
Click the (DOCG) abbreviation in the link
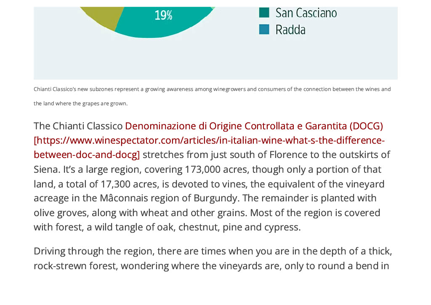[x=366, y=126]
